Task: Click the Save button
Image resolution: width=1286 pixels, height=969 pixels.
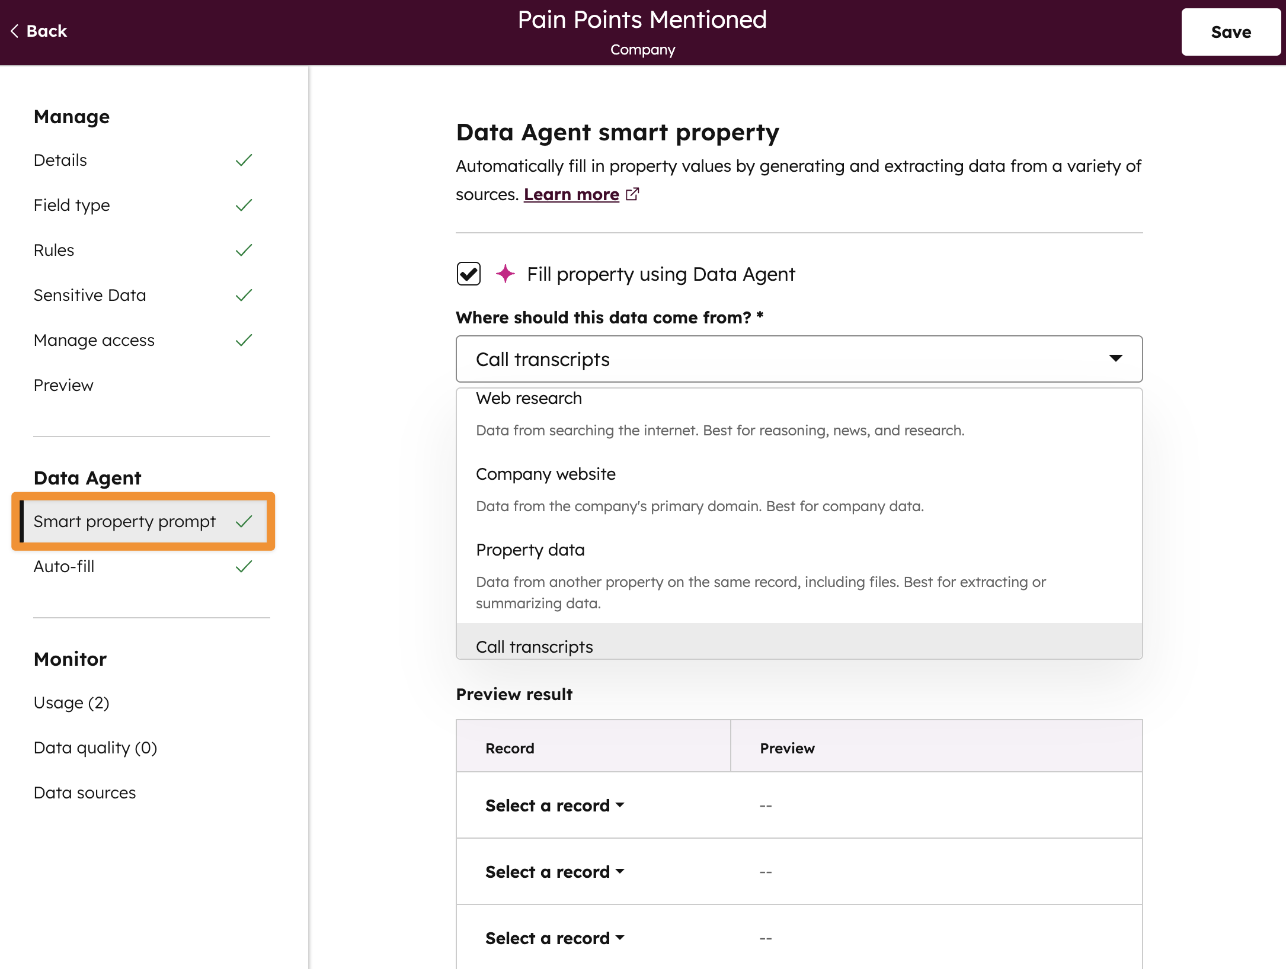Action: (1230, 32)
